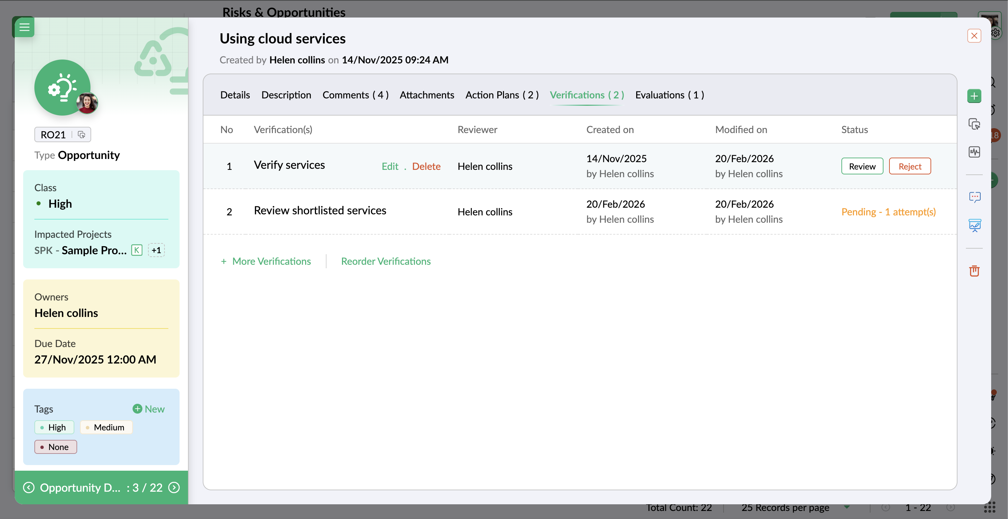Expand the +1 impacted projects badge
The image size is (1008, 519).
pos(156,250)
